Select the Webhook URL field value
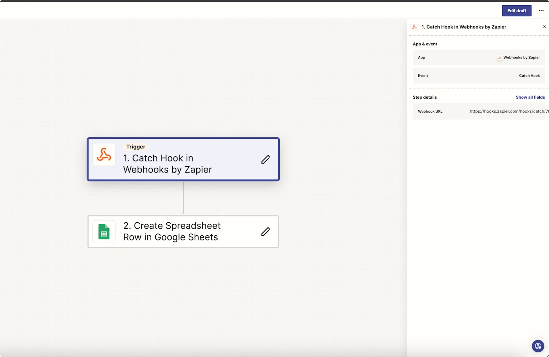Image resolution: width=549 pixels, height=357 pixels. click(x=508, y=111)
